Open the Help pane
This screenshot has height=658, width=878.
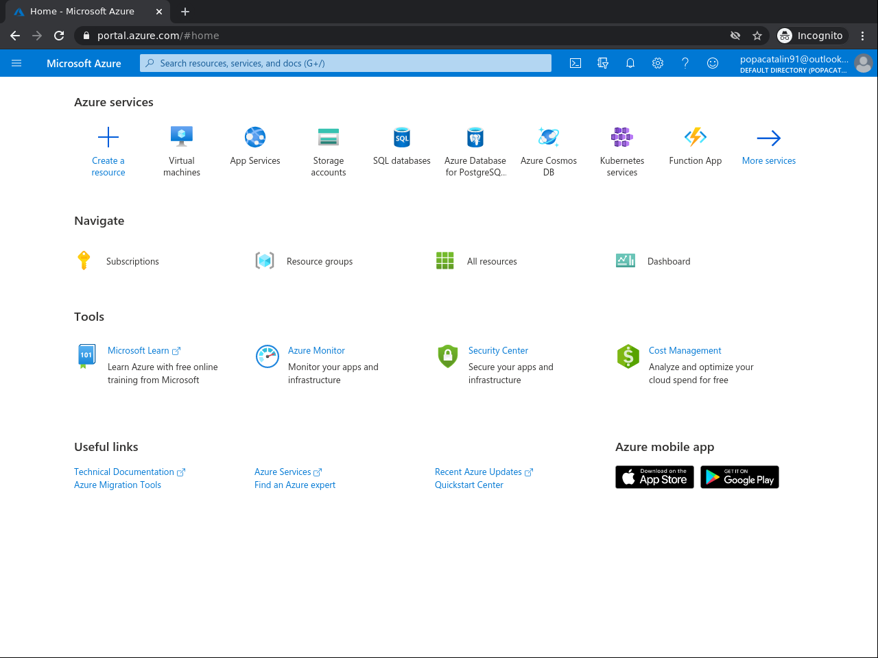click(685, 62)
